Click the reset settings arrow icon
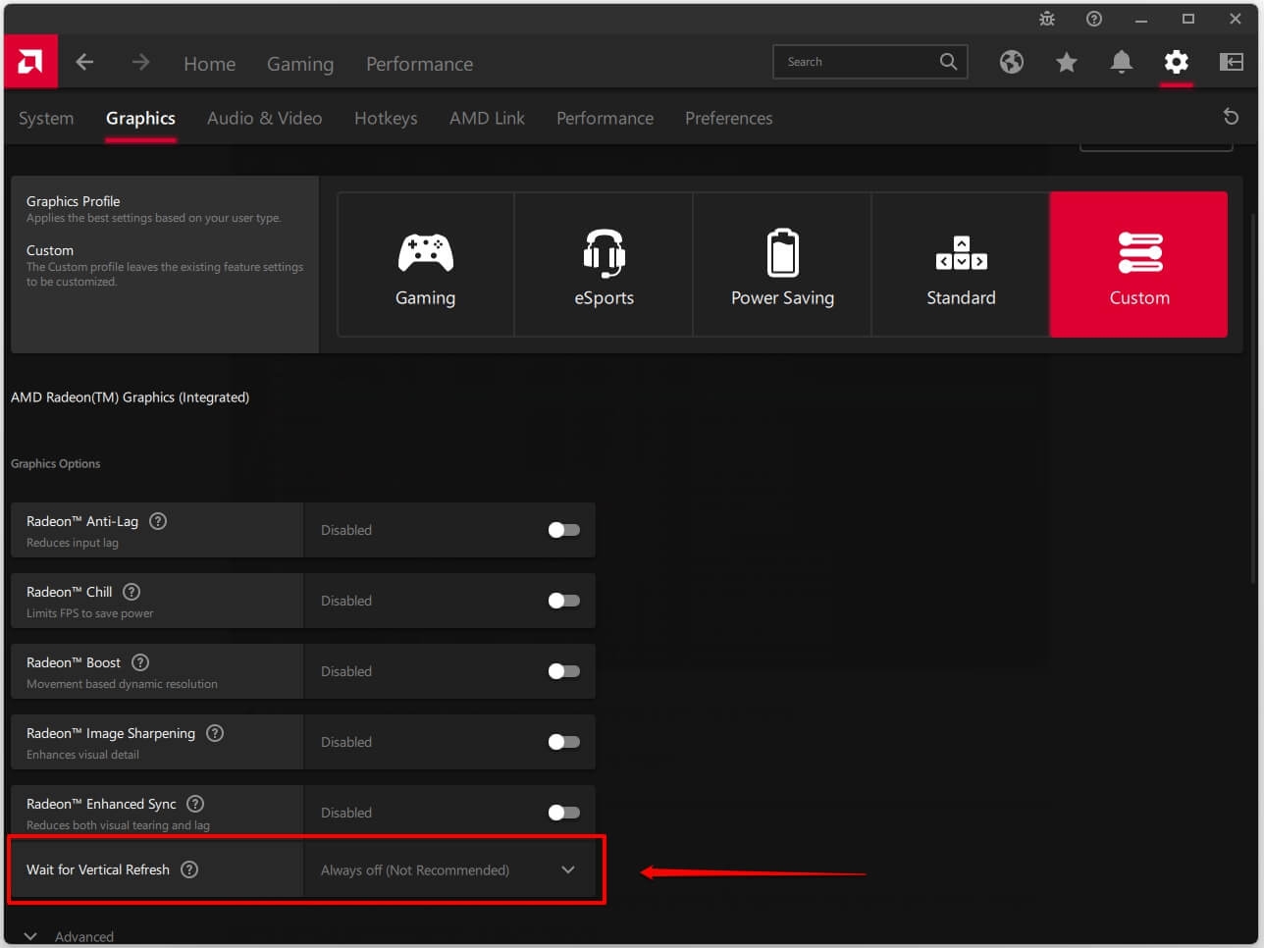The height and width of the screenshot is (948, 1264). pos(1231,117)
